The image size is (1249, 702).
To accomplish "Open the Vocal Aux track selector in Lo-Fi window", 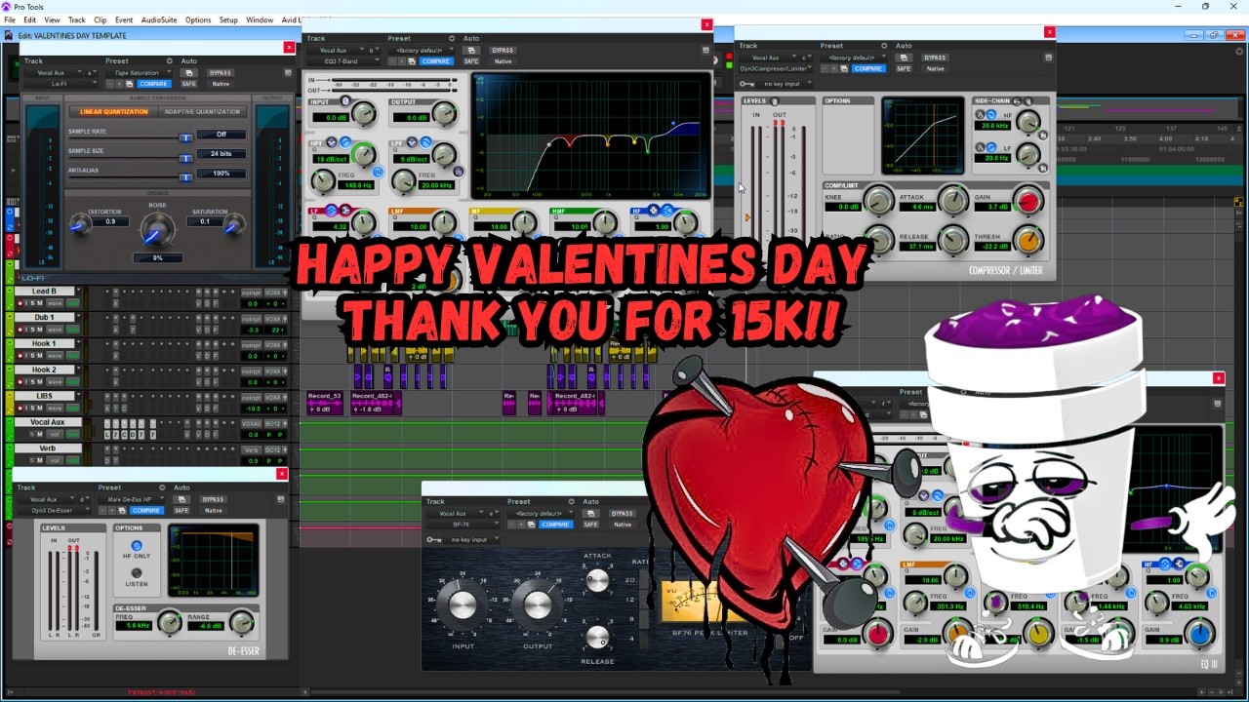I will [x=53, y=73].
